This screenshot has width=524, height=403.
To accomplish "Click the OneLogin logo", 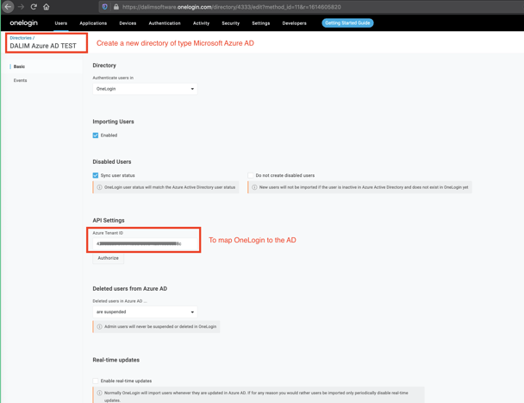I will tap(24, 22).
